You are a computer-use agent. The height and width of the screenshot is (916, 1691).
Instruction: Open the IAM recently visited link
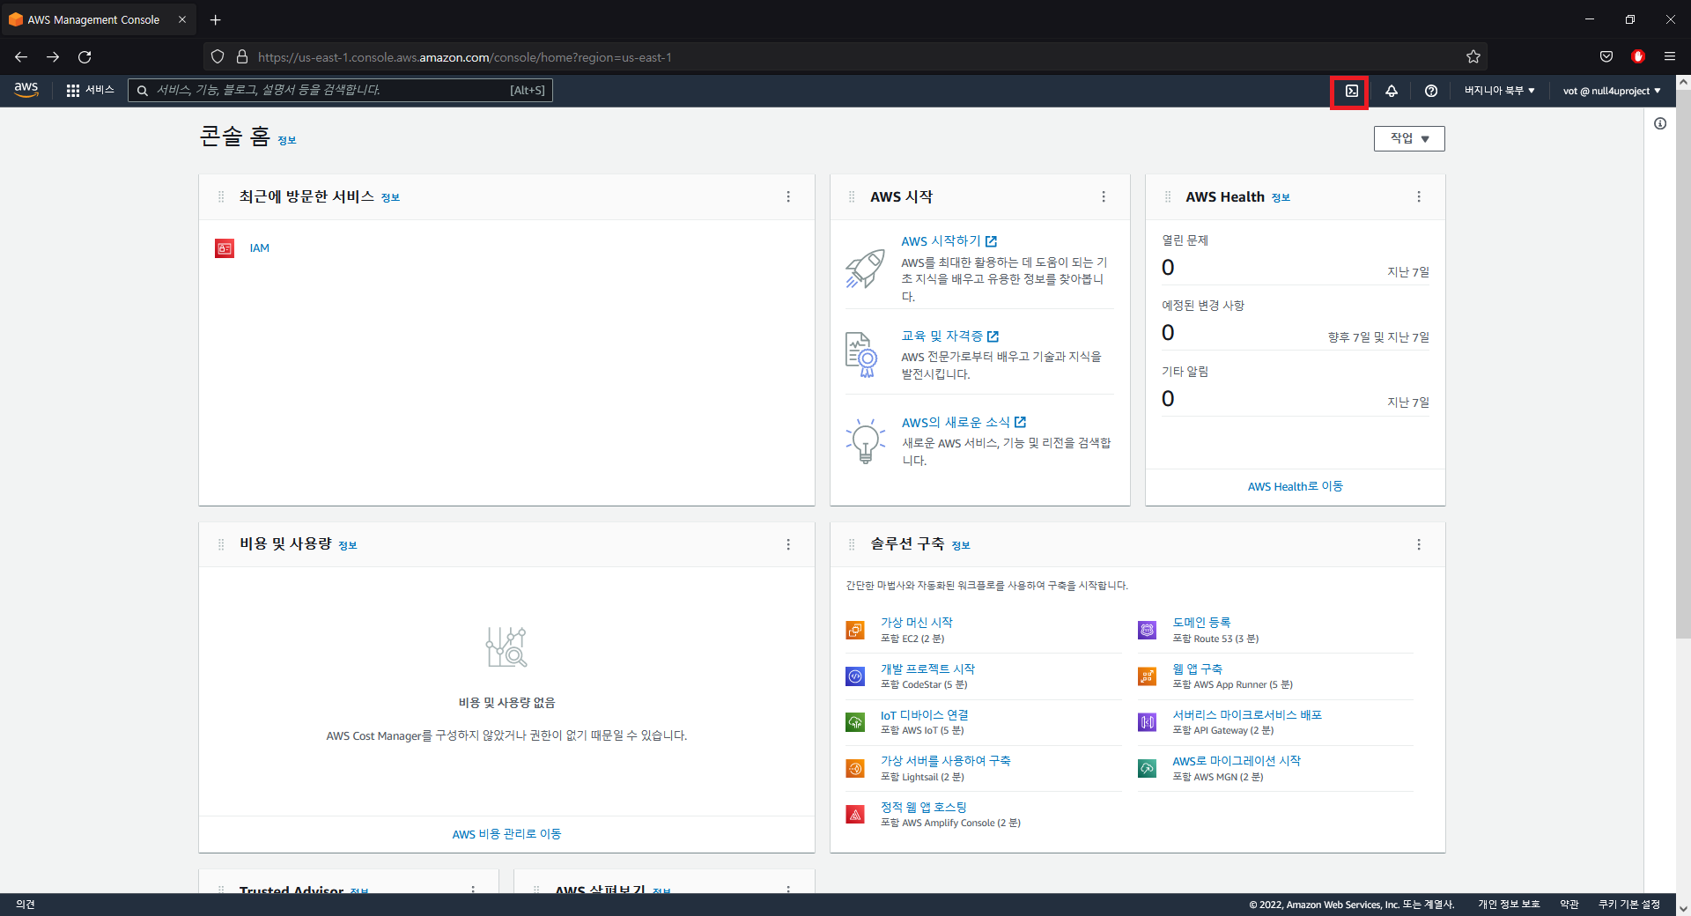point(259,248)
